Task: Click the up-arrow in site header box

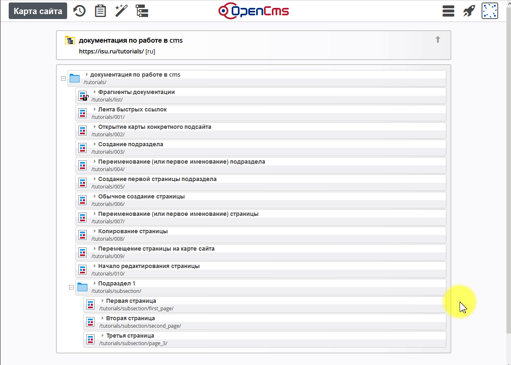Action: click(438, 40)
